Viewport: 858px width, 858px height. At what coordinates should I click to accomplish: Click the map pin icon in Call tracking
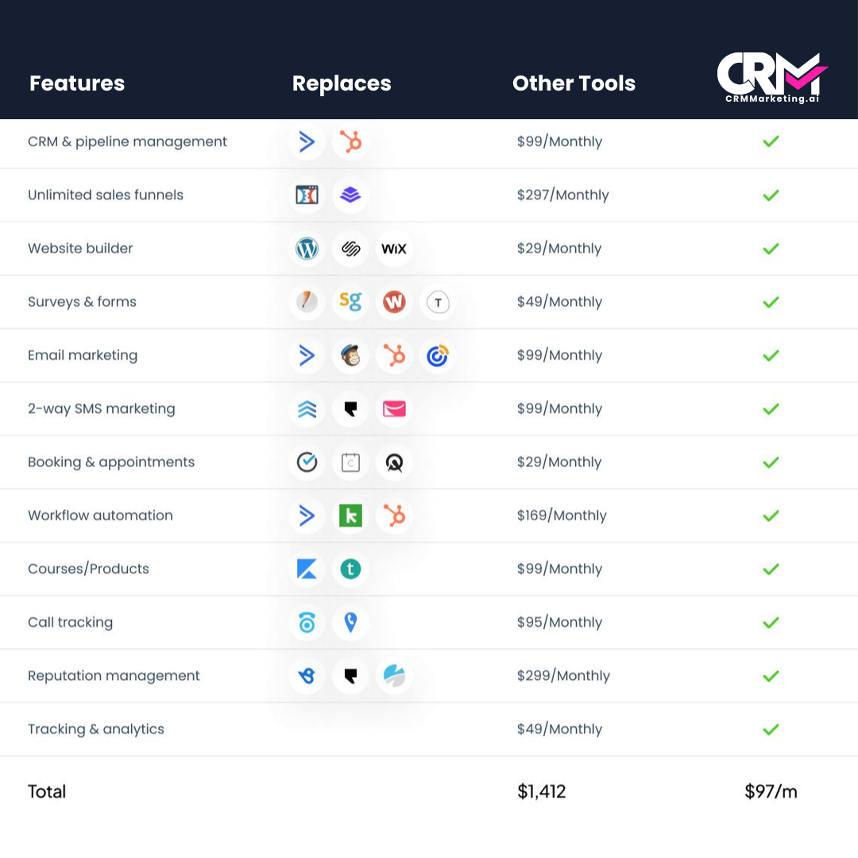coord(350,622)
